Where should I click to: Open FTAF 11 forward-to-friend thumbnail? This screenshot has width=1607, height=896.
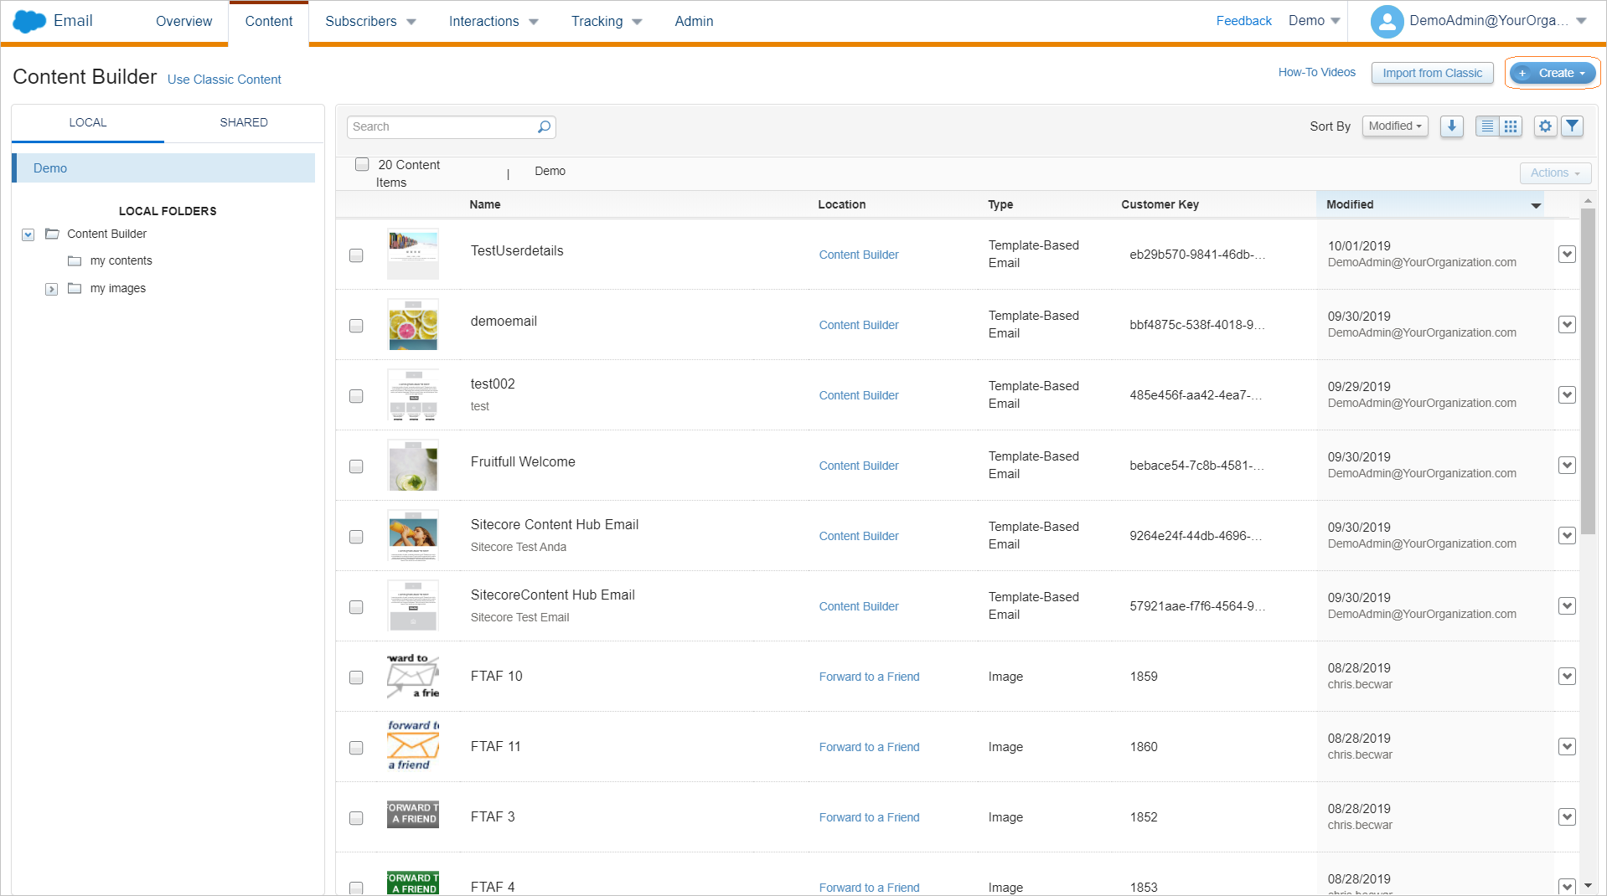point(413,745)
